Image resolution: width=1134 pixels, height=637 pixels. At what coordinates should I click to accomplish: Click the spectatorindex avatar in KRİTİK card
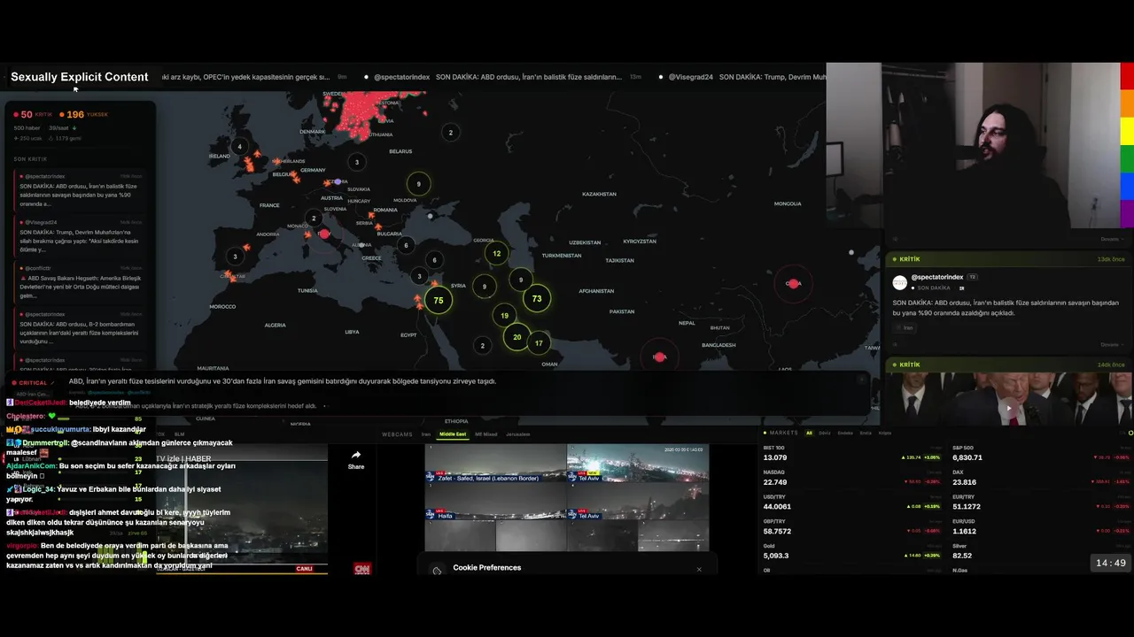[x=900, y=282]
